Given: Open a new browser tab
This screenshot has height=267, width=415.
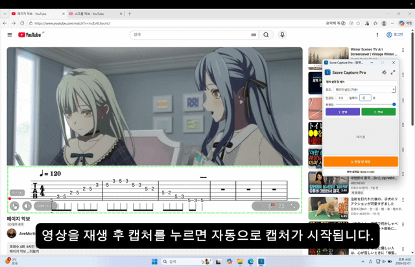Looking at the screenshot, I should [x=130, y=14].
